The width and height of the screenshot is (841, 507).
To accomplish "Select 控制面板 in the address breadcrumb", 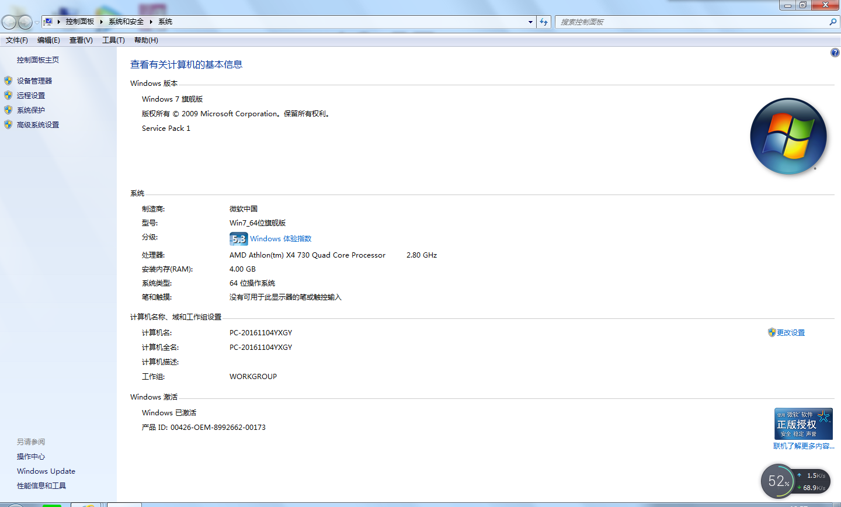I will pos(80,22).
